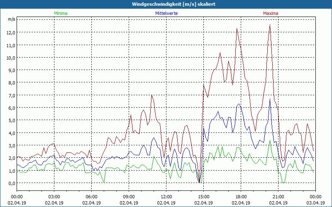Screen dimensions: 332x207
Task: Click the 18:00 time axis label
Action: (x=241, y=197)
